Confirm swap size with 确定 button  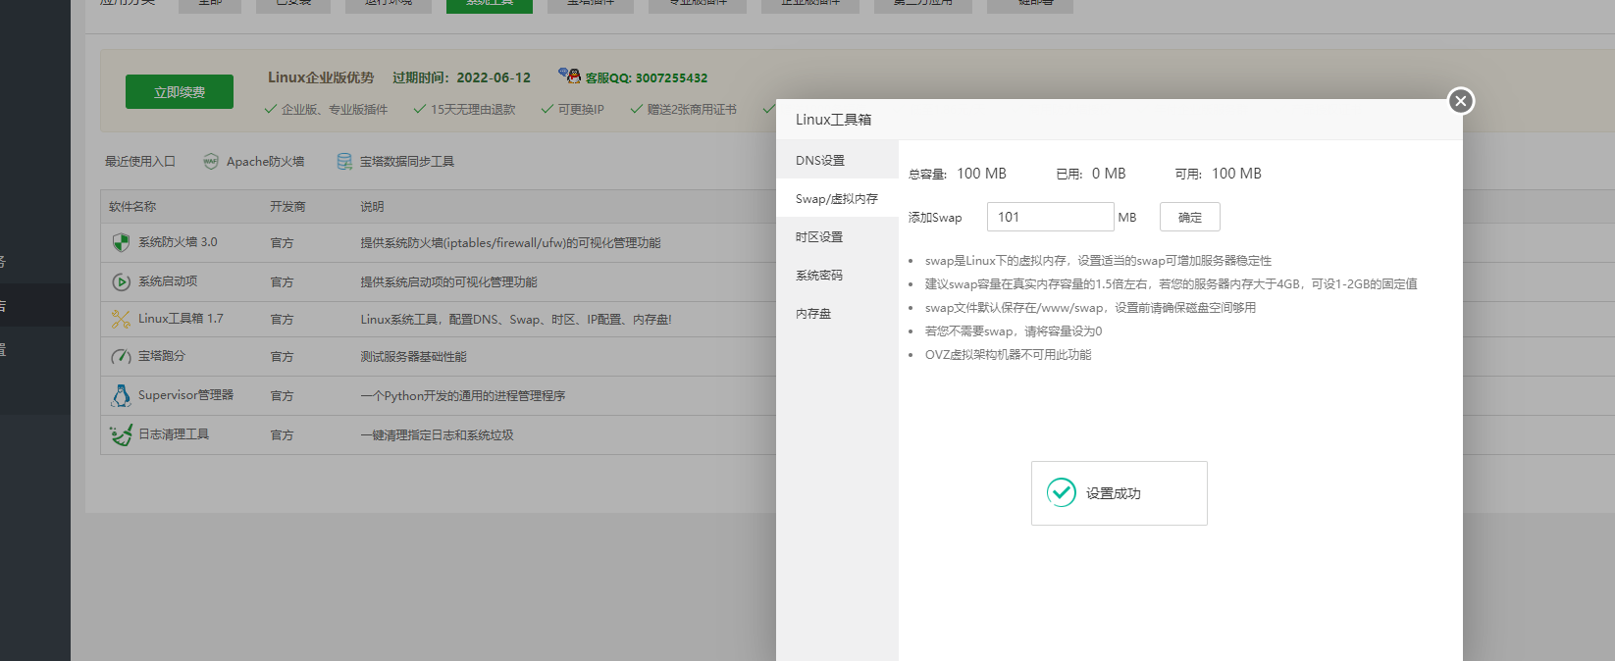pyautogui.click(x=1189, y=217)
